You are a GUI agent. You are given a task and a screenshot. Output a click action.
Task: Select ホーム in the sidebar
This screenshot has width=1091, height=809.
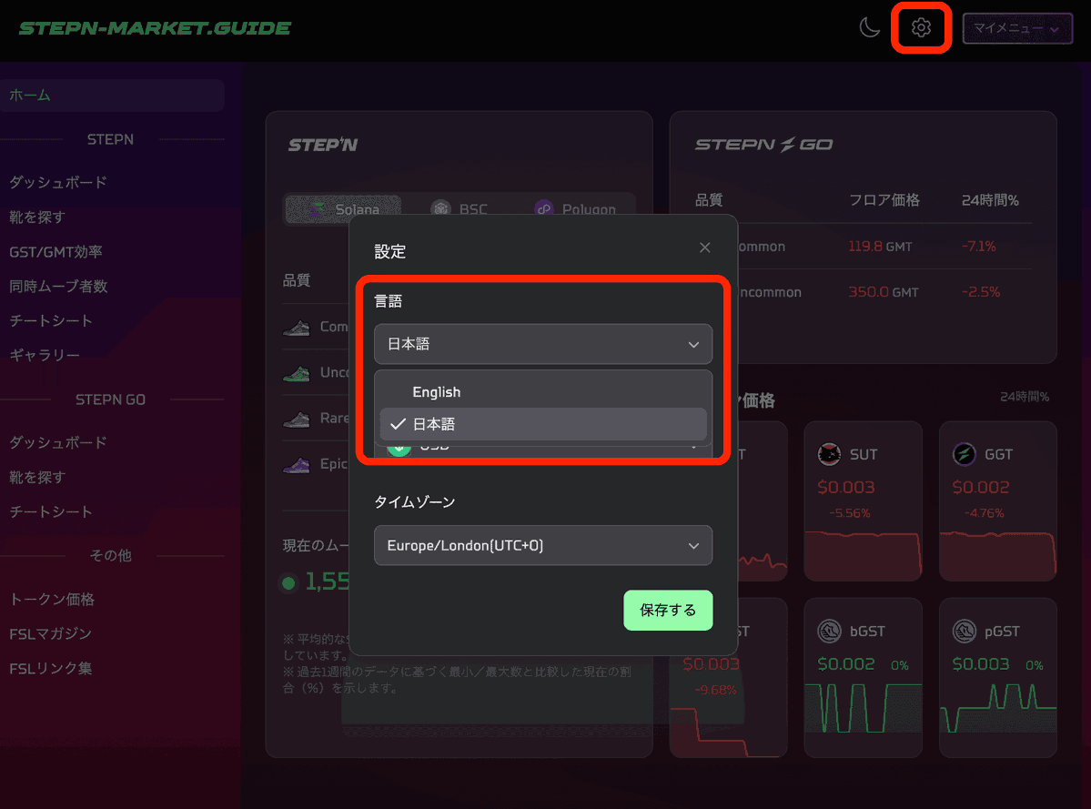click(112, 96)
